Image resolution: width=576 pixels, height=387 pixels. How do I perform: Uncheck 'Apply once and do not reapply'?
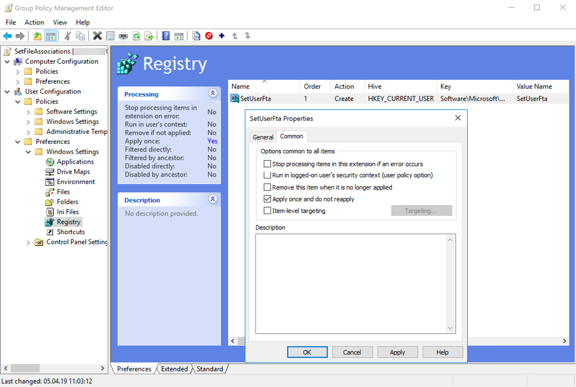268,199
